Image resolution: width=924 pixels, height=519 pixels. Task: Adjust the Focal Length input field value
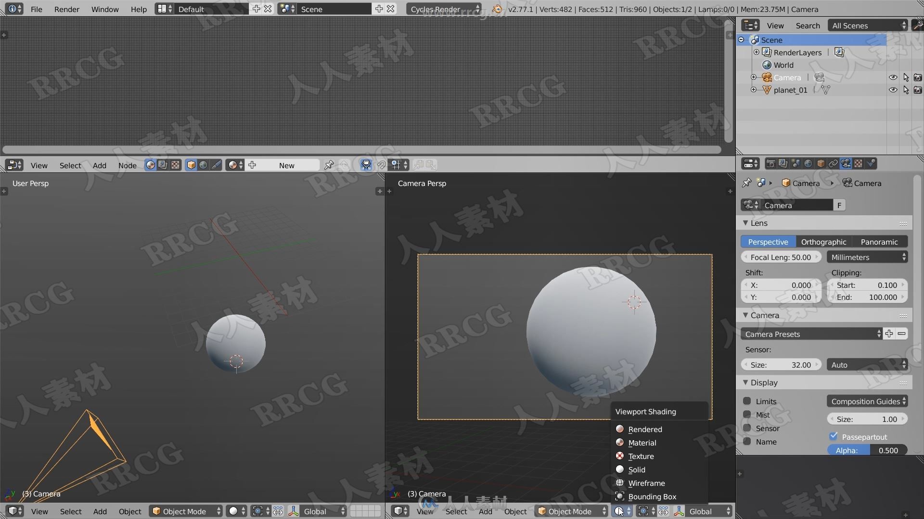point(781,257)
